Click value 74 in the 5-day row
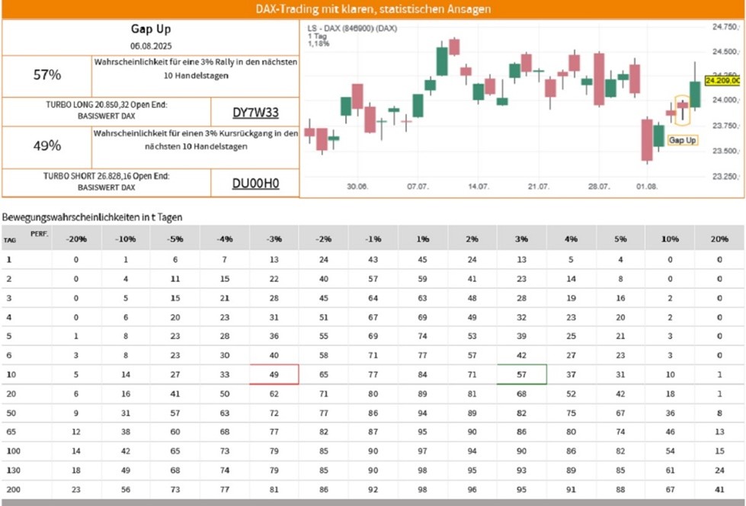This screenshot has height=506, width=746. pyautogui.click(x=422, y=337)
